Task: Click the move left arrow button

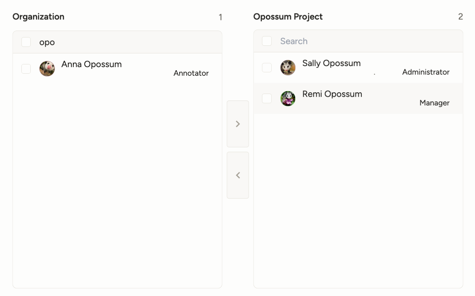Action: (237, 175)
